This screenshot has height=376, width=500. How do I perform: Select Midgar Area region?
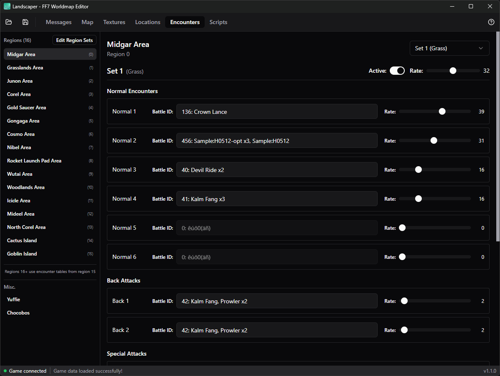(x=50, y=54)
